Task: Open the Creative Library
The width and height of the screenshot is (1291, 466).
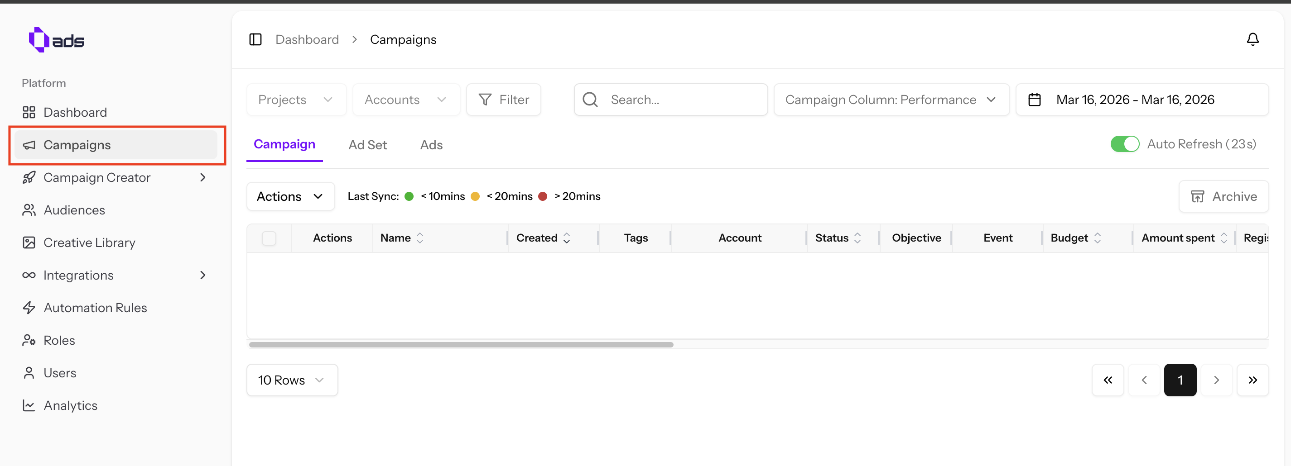Action: (89, 242)
